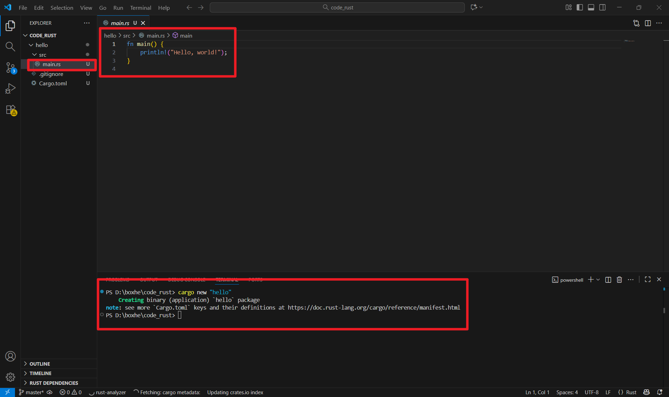Open Source Control view with badge
Screen dimensions: 669x397
tap(10, 68)
